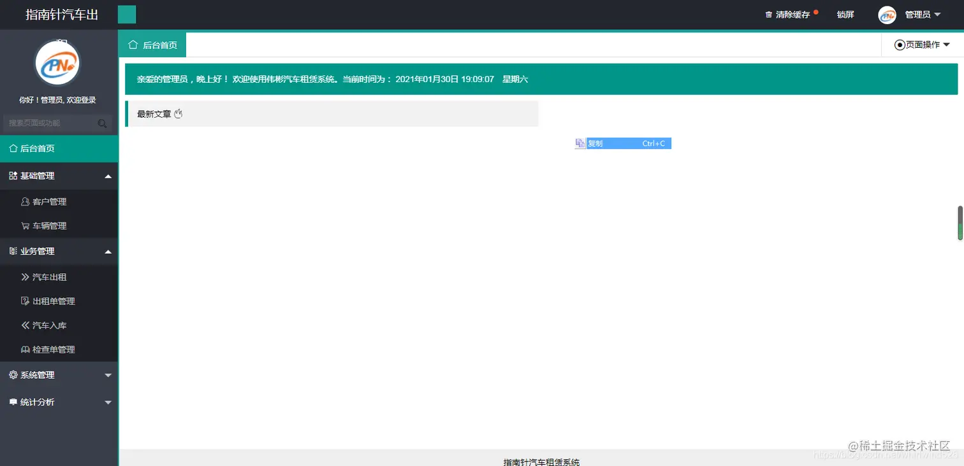
Task: Click the fire icon beside 最新文章
Action: (179, 114)
